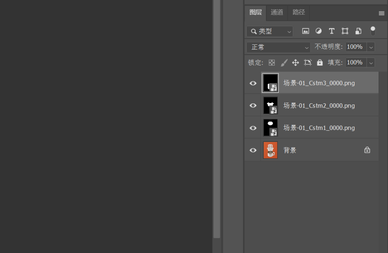Screen dimensions: 388x253
Task: Switch to the 通道 tab
Action: pyautogui.click(x=277, y=12)
